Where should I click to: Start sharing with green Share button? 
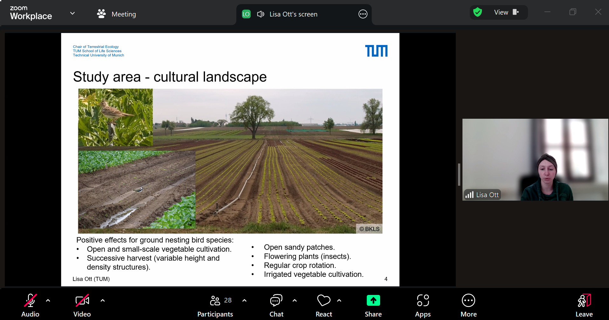pos(373,305)
